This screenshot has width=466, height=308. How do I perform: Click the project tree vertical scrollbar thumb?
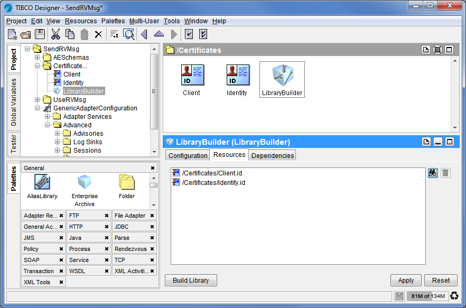(154, 91)
